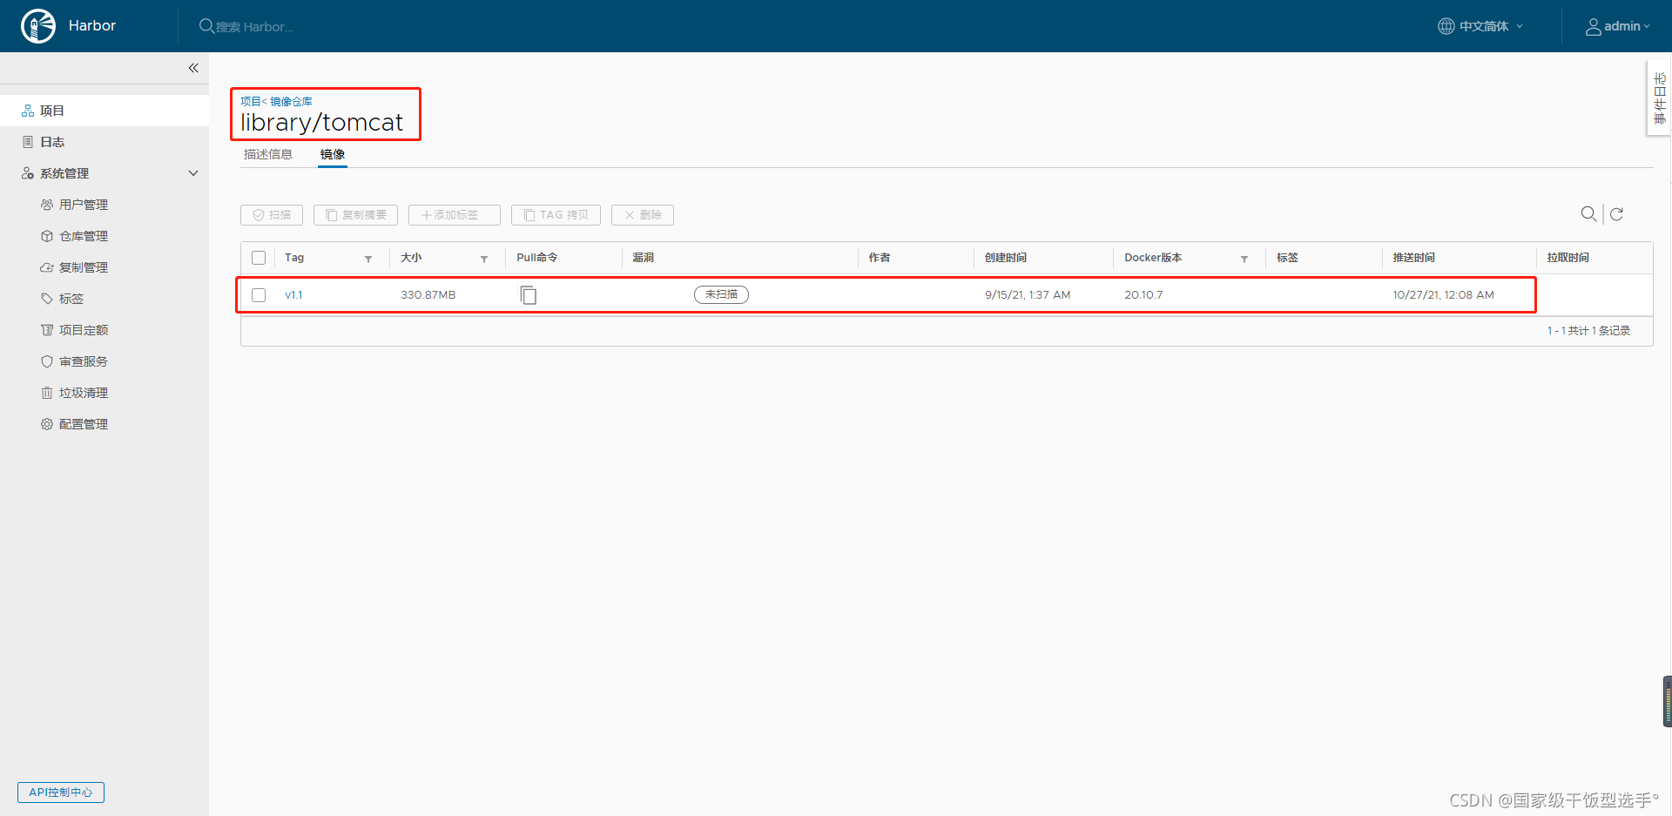Open the Docker版本 column filter
1672x816 pixels.
click(x=1244, y=259)
